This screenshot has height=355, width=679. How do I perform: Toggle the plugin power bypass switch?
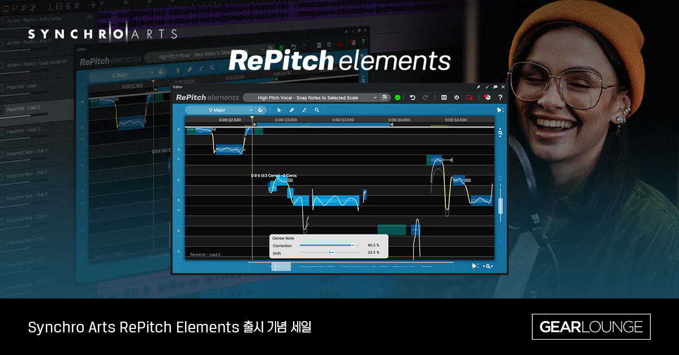coord(457,97)
